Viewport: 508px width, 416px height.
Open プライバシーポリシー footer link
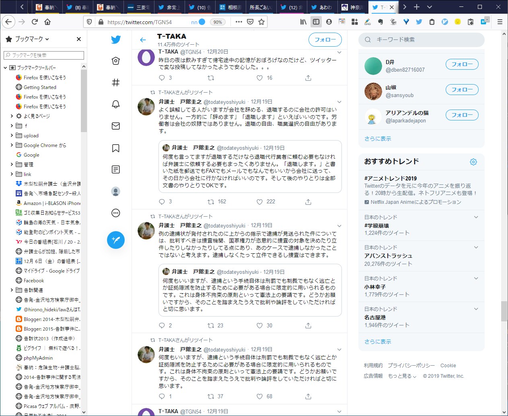point(411,366)
